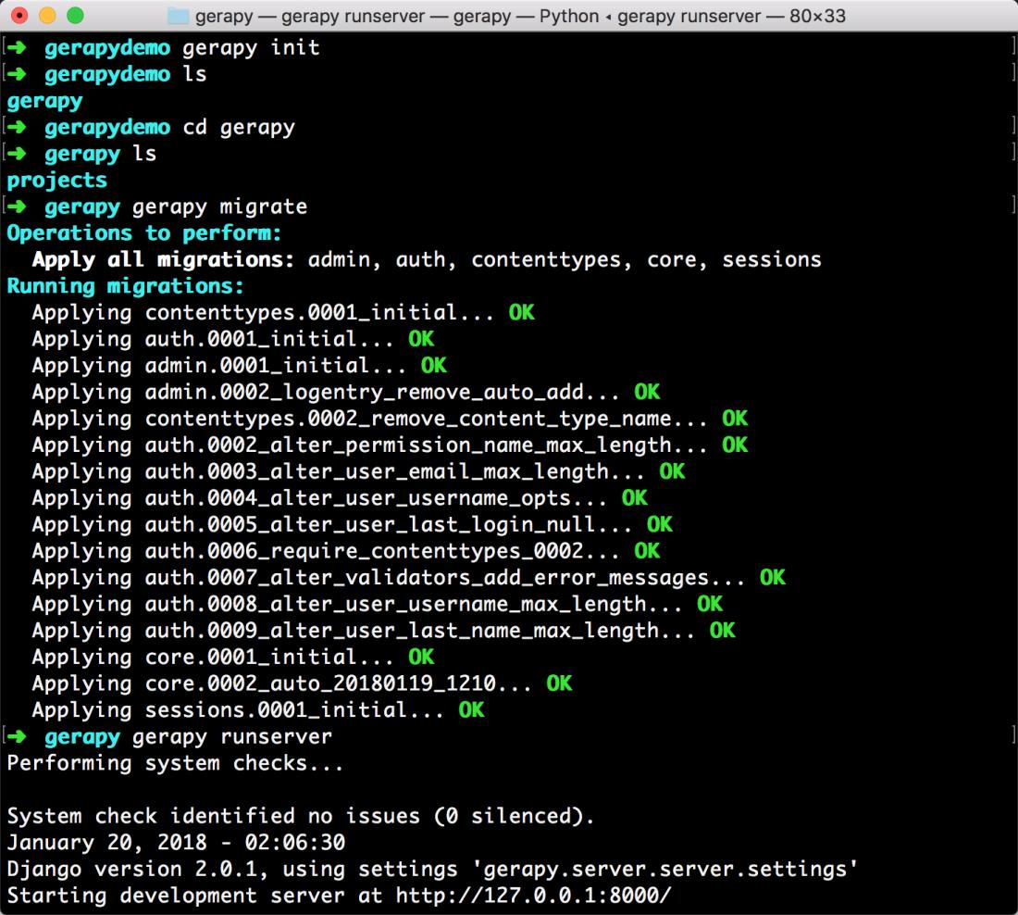1018x915 pixels.
Task: Click 'Applying contenttypes.0001_initial...' line
Action: coord(283,313)
